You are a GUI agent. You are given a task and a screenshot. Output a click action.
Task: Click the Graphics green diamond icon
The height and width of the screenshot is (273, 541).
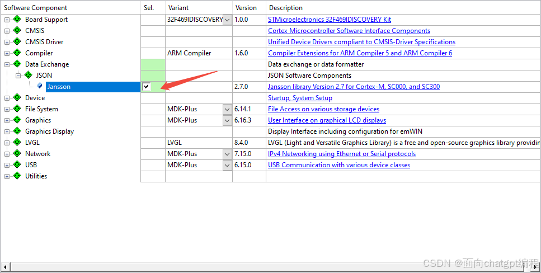[17, 120]
